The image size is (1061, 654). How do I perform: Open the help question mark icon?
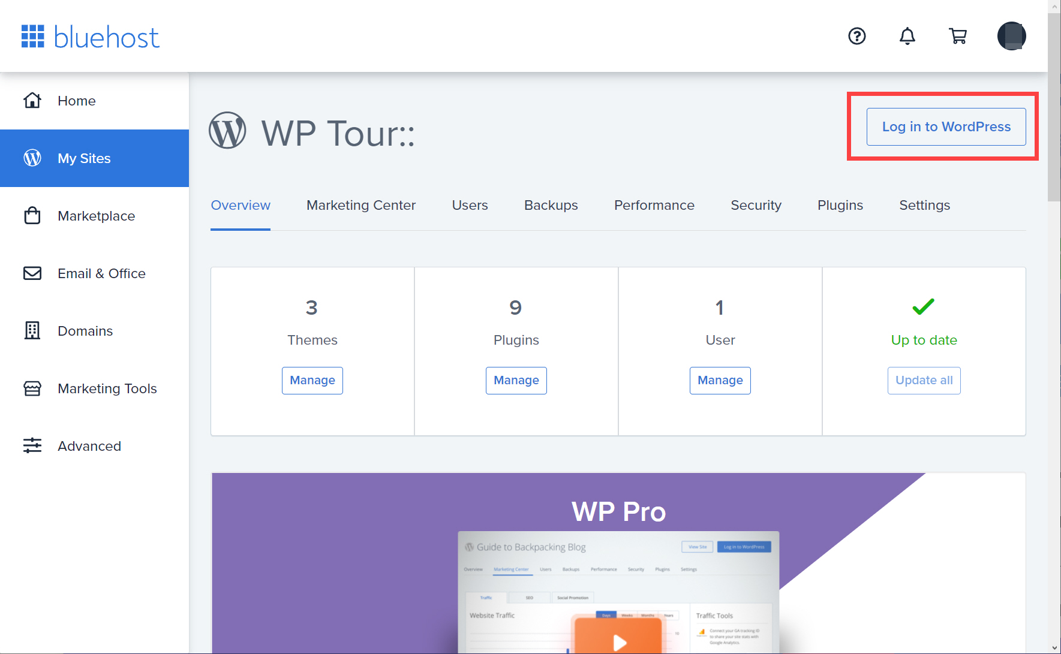[x=857, y=36]
